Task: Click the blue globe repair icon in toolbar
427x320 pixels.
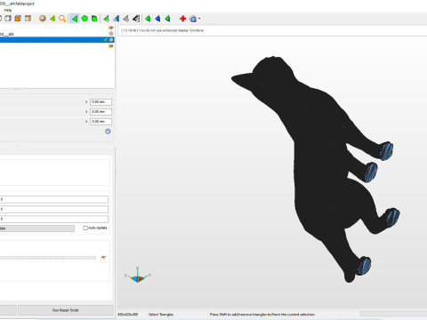Action: [193, 19]
